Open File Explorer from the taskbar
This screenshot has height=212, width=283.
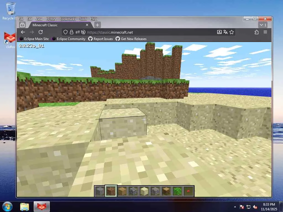click(x=25, y=207)
